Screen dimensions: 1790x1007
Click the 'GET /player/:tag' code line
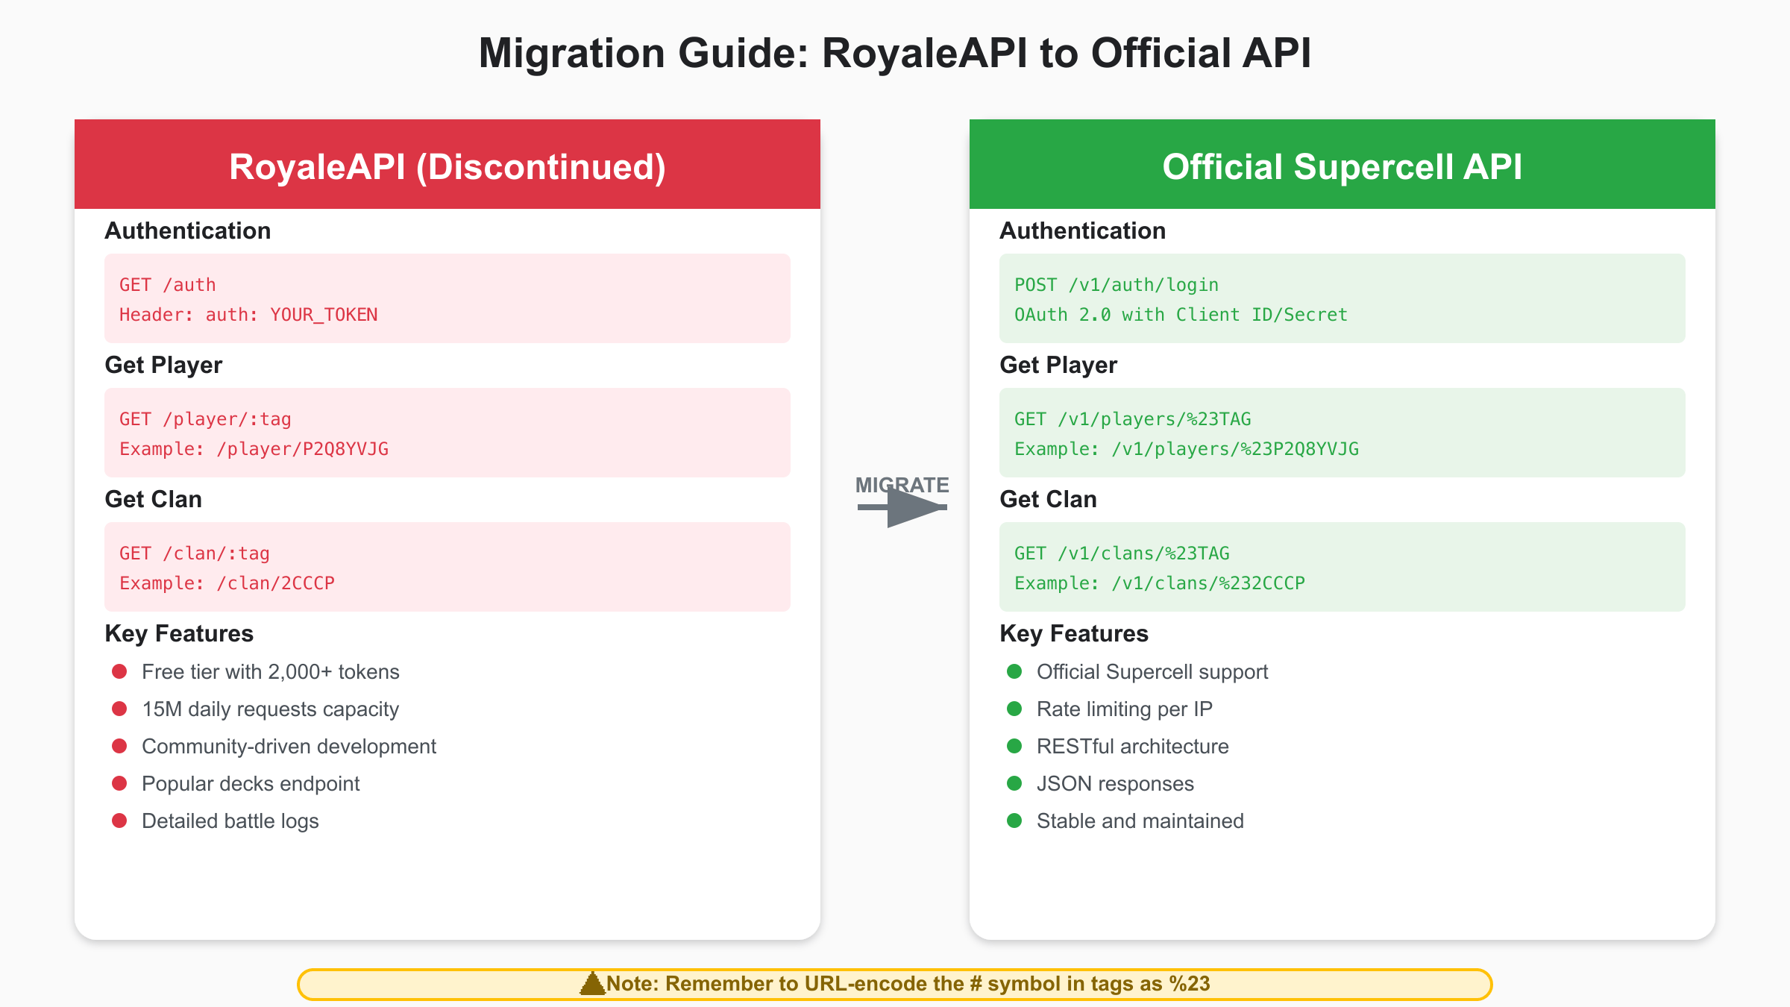tap(205, 419)
